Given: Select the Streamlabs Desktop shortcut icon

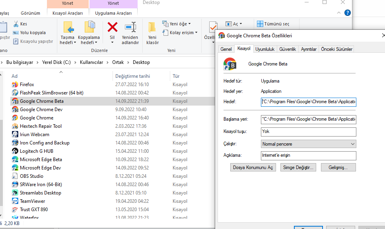Looking at the screenshot, I should click(15, 193).
